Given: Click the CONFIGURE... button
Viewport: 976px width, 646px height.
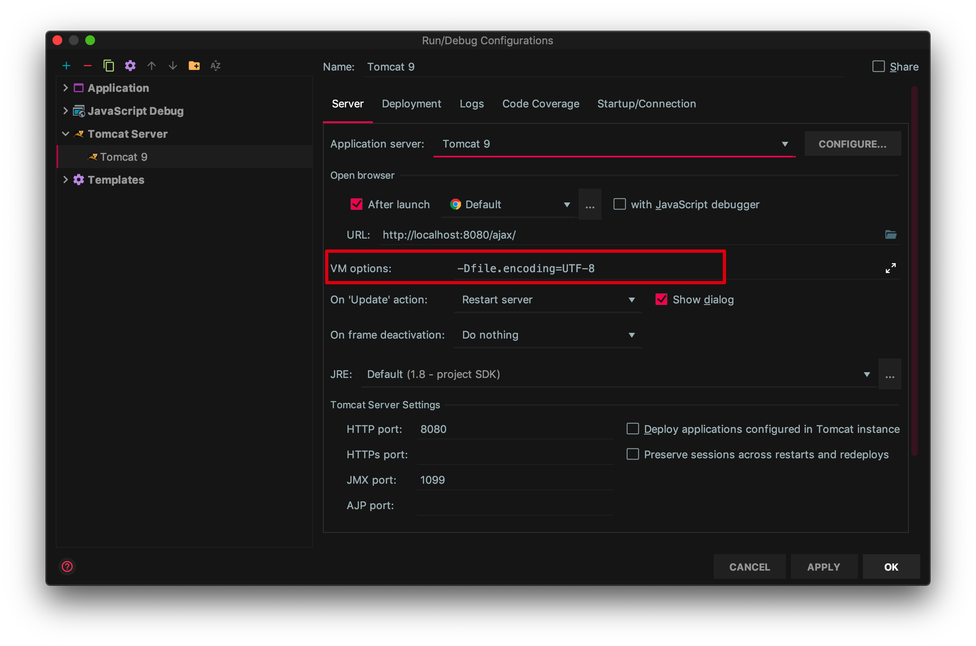Looking at the screenshot, I should click(x=852, y=144).
